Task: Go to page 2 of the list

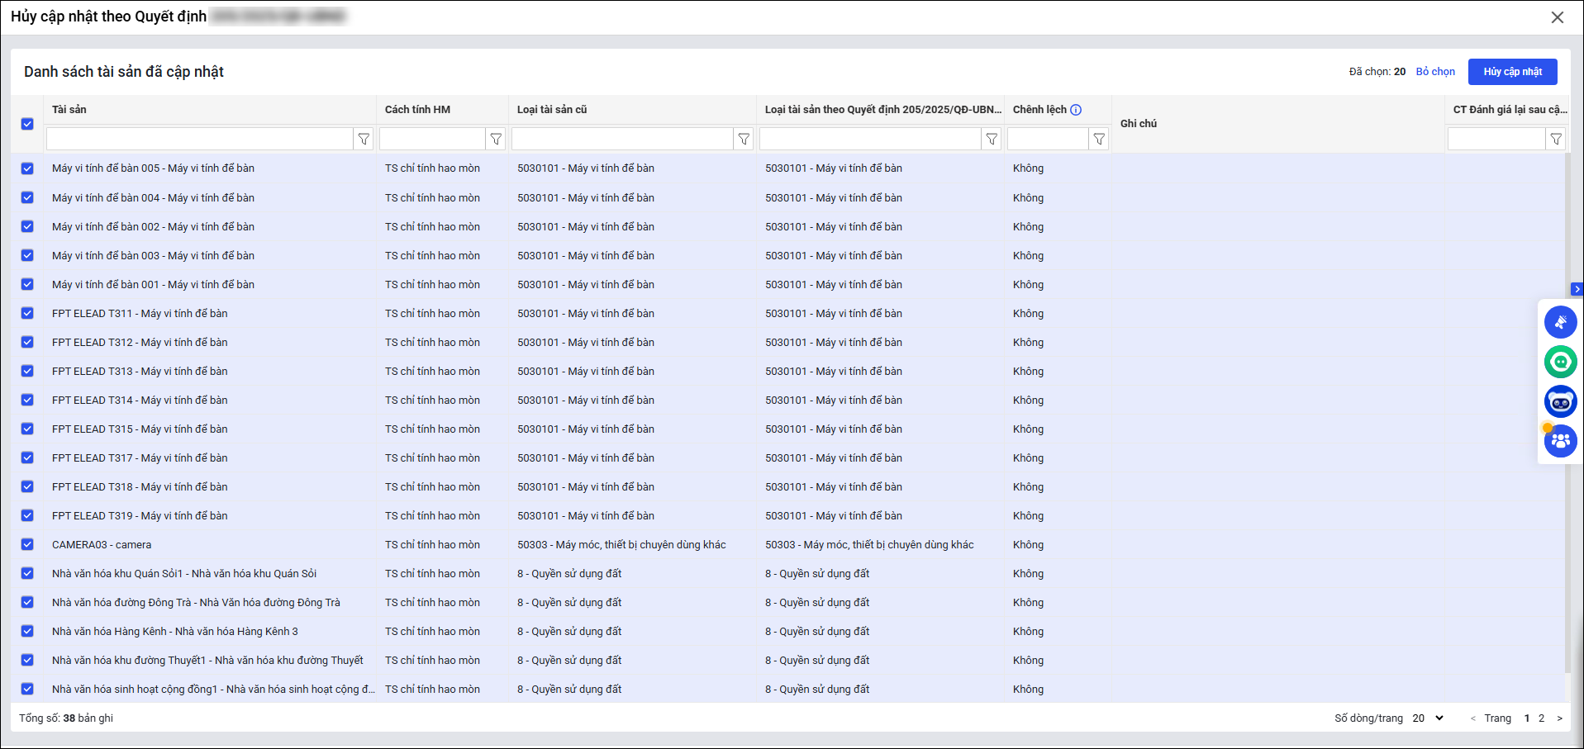Action: coord(1541,718)
